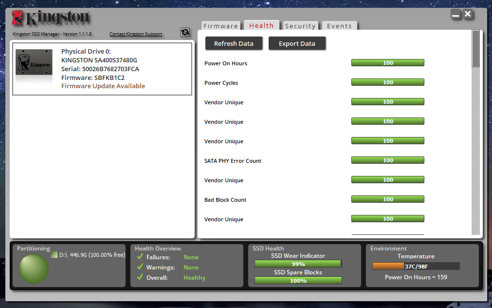Click the SATA PHY Error Count bar
This screenshot has height=308, width=492.
pos(387,160)
